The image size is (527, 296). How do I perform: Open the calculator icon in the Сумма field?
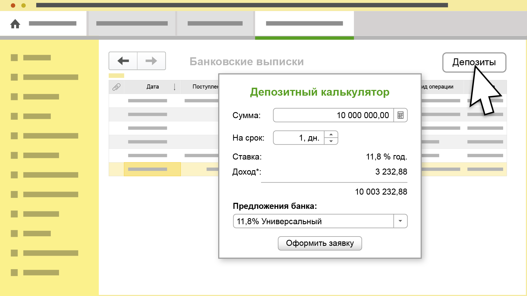[400, 115]
